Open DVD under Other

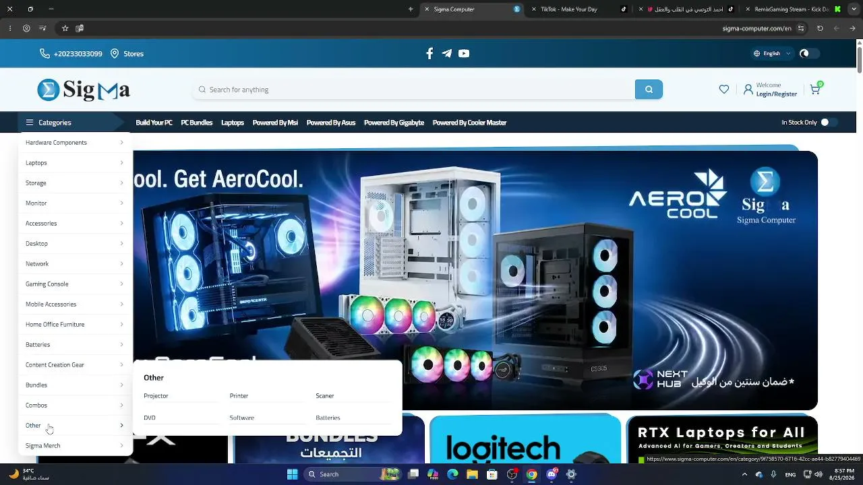pyautogui.click(x=150, y=418)
